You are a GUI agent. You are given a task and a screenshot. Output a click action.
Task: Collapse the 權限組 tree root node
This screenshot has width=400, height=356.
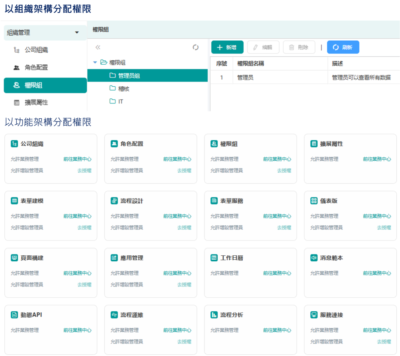95,62
